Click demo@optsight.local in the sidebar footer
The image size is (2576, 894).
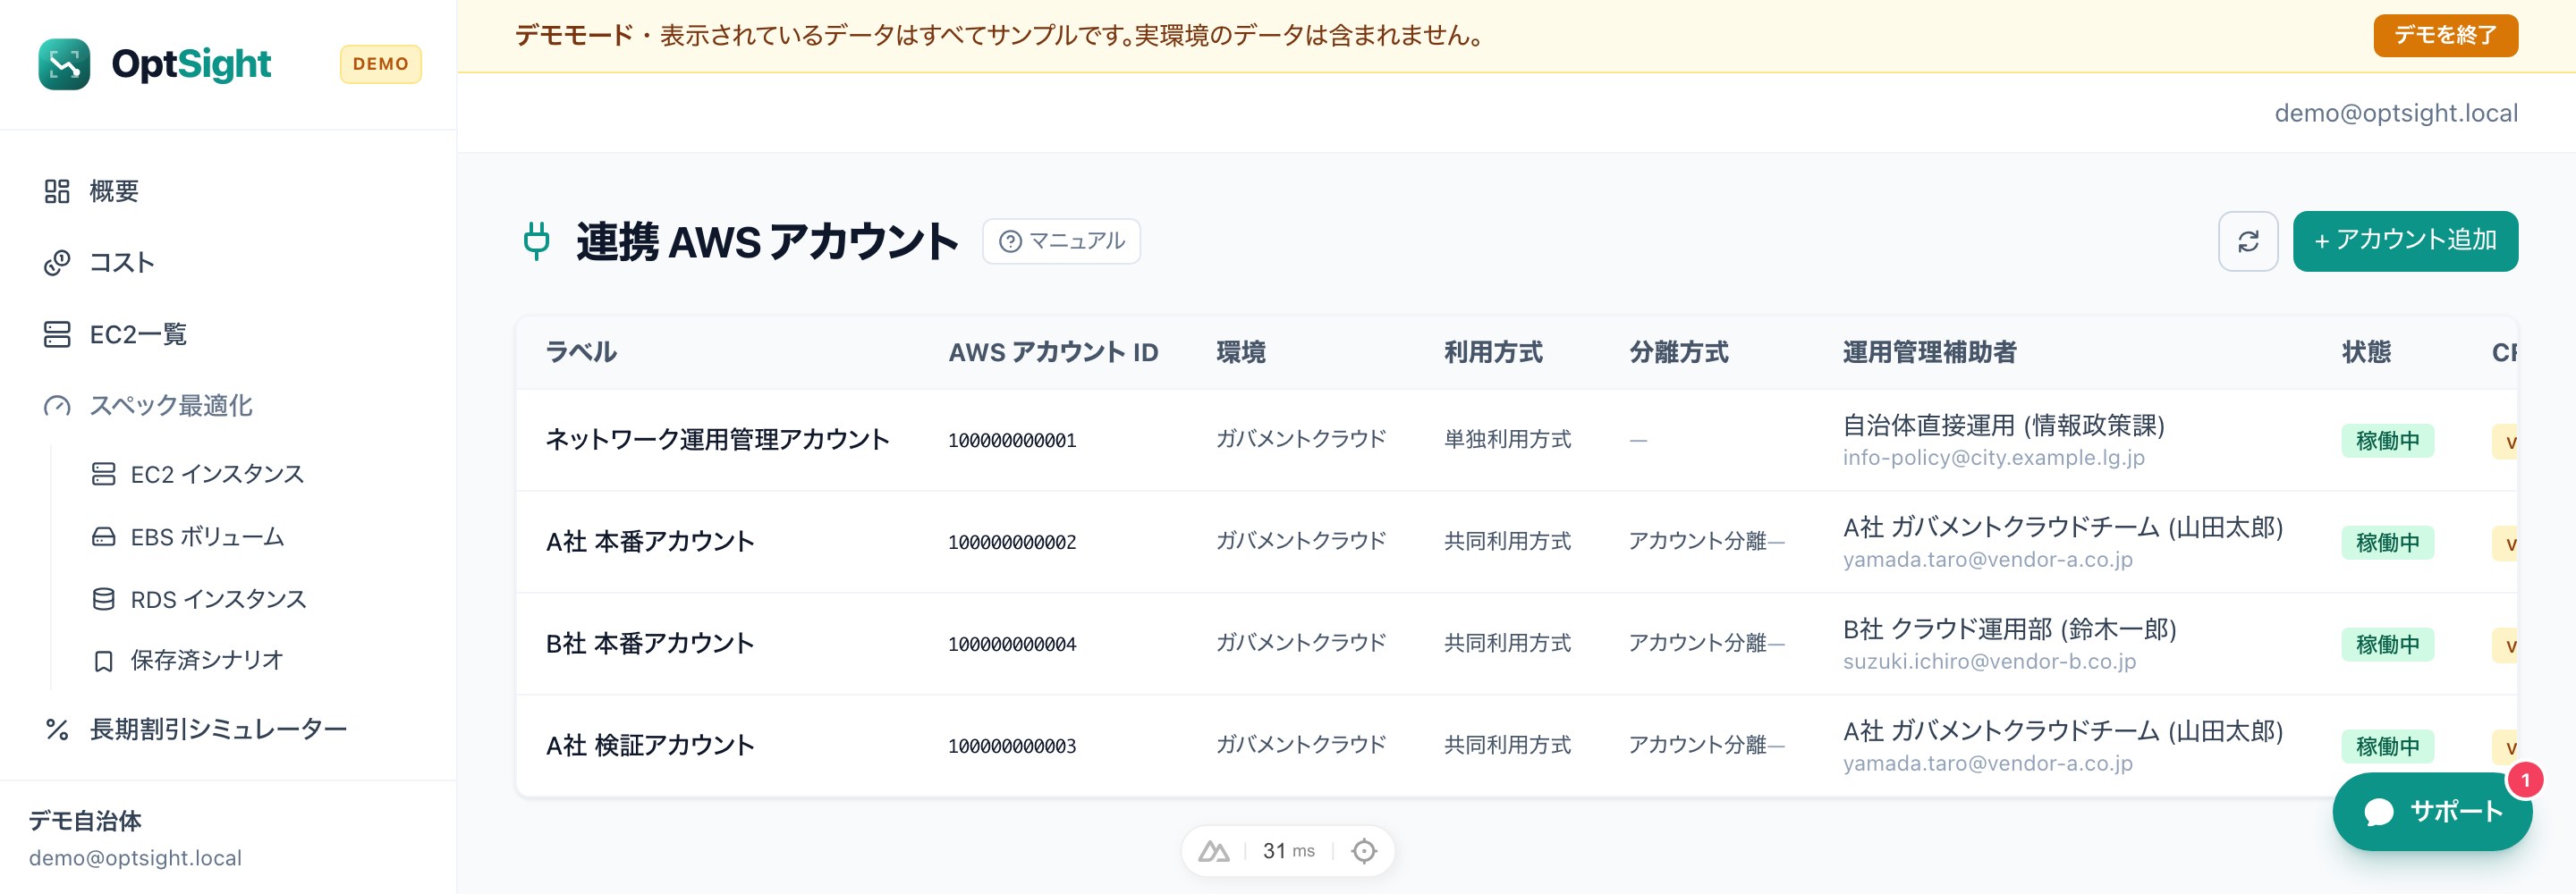[x=135, y=858]
